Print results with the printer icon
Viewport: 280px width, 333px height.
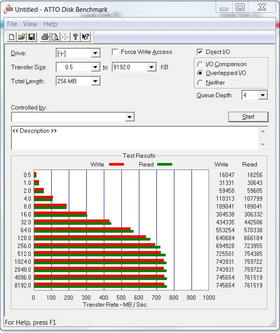pyautogui.click(x=45, y=37)
